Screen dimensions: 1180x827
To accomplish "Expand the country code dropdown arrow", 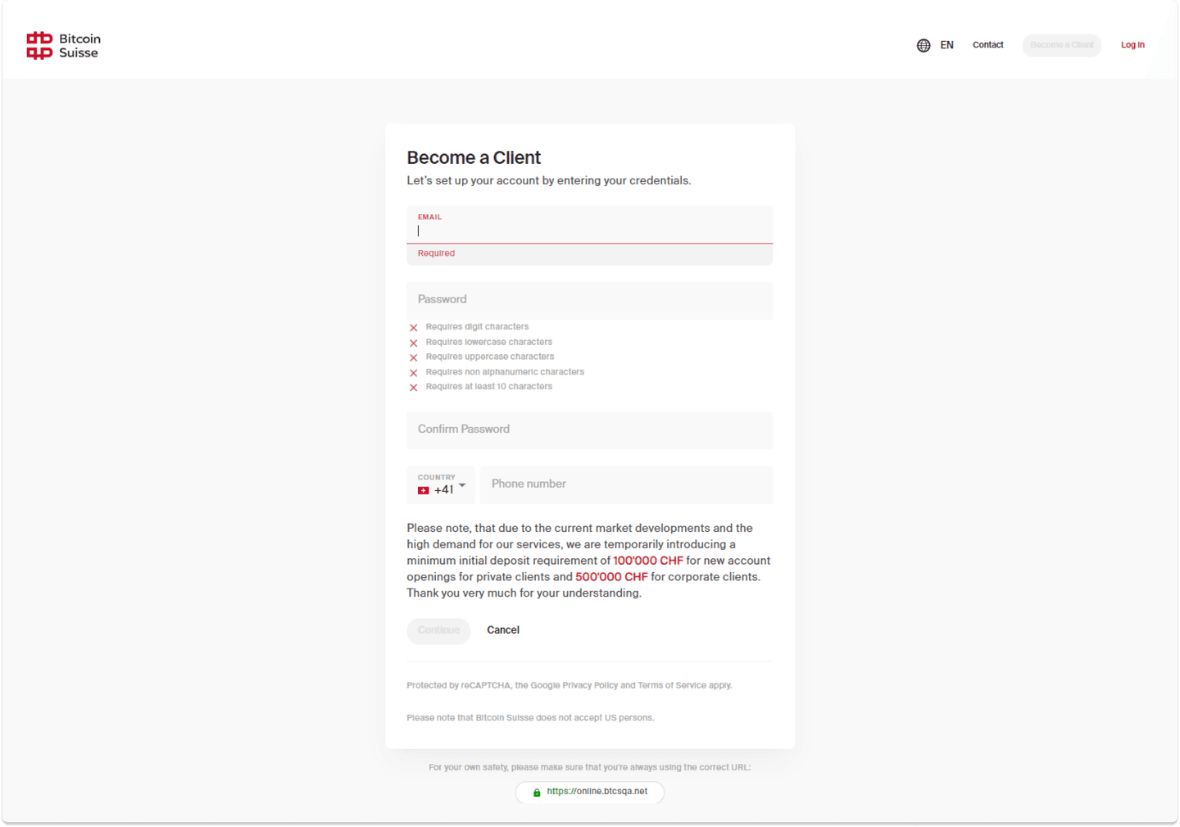I will click(x=462, y=485).
